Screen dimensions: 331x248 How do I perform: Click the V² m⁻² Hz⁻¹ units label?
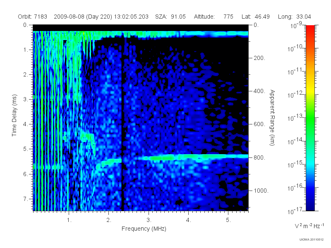click(x=309, y=226)
